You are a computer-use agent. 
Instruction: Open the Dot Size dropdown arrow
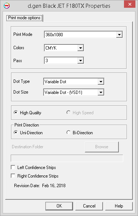pyautogui.click(x=101, y=92)
